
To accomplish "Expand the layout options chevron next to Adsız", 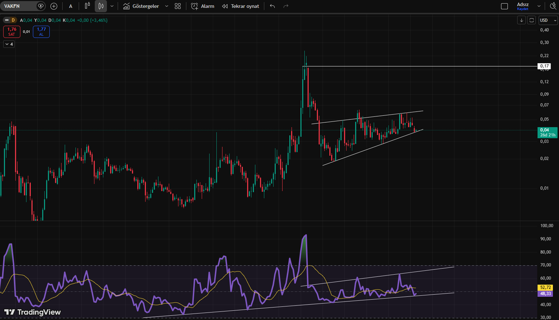I will click(x=539, y=6).
